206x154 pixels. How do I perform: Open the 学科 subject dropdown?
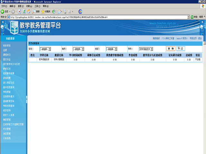[x=146, y=49]
